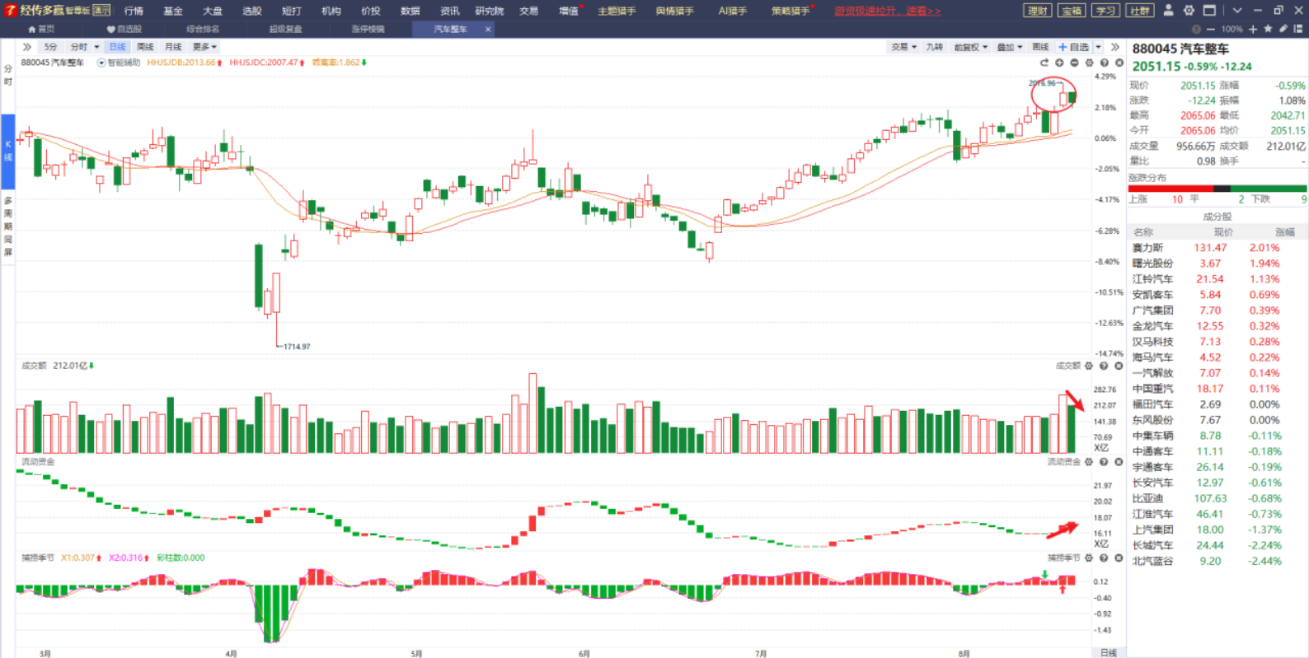The image size is (1309, 658).
Task: Click the pencil edit icon in top bar
Action: coord(1283,29)
